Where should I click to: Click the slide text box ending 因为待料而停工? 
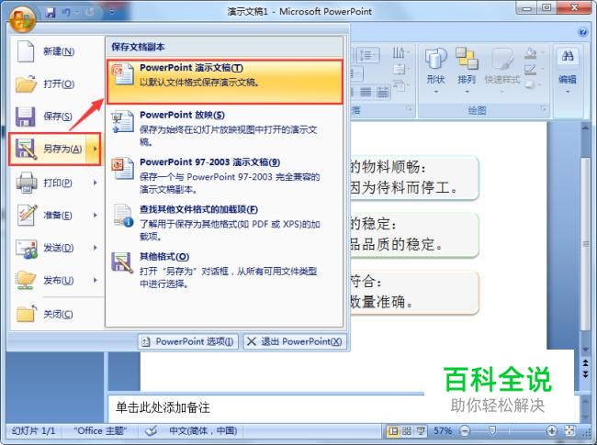[x=414, y=178]
